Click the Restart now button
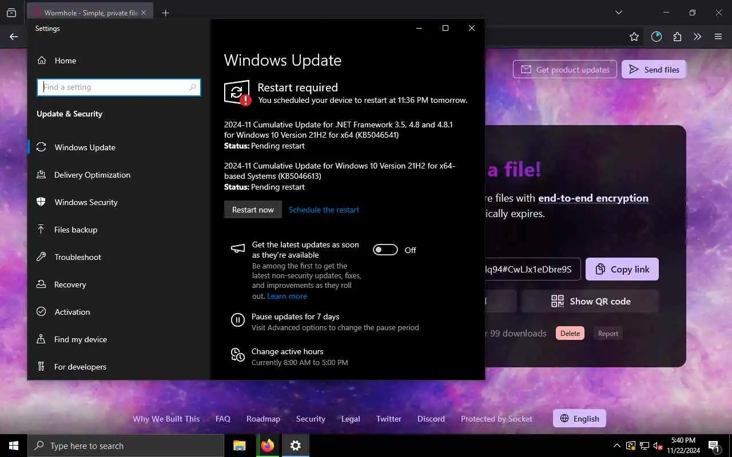This screenshot has width=732, height=457. pyautogui.click(x=253, y=210)
